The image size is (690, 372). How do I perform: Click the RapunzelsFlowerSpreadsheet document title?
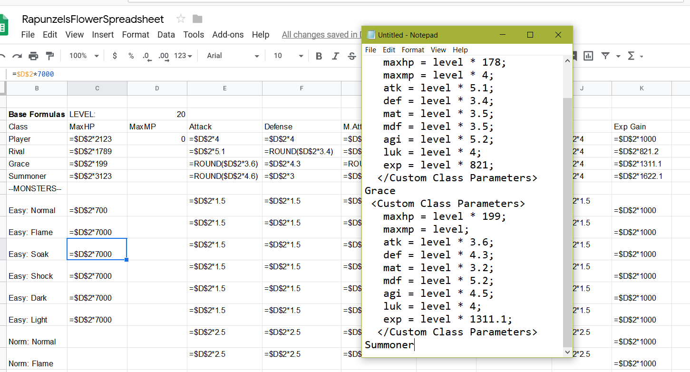pyautogui.click(x=93, y=19)
